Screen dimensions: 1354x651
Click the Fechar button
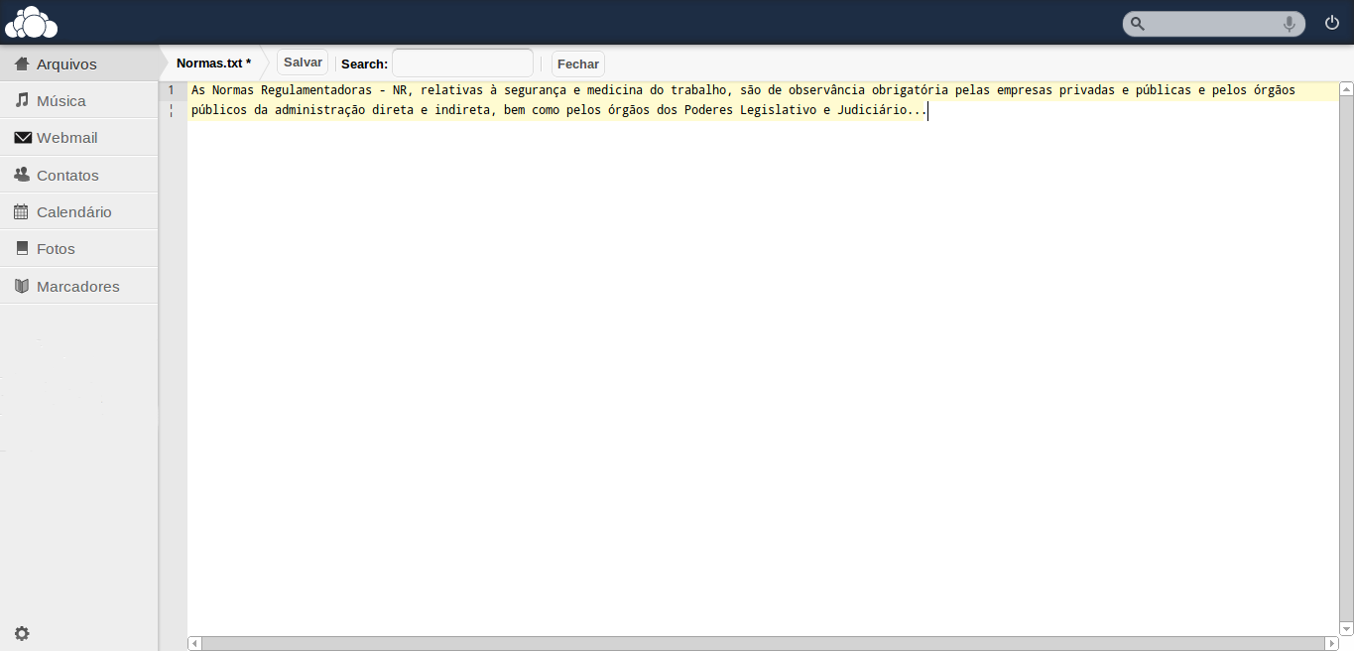click(578, 64)
